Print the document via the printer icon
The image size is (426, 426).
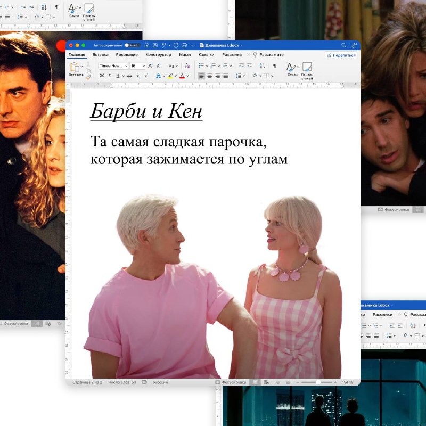[x=184, y=45]
